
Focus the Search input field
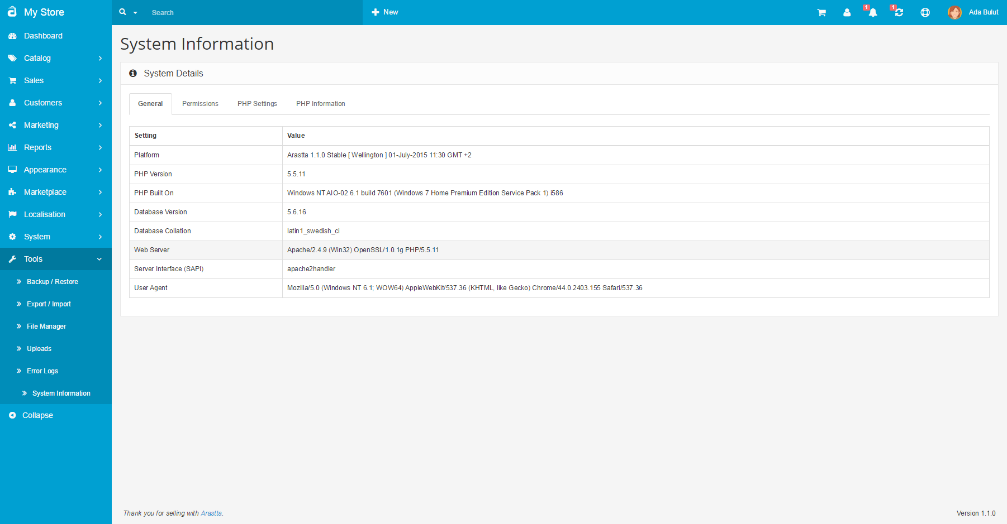coord(254,12)
